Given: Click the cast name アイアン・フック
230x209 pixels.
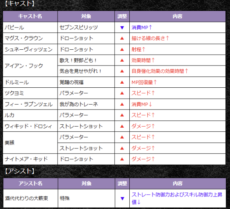Looking at the screenshot, I should click(24, 66).
